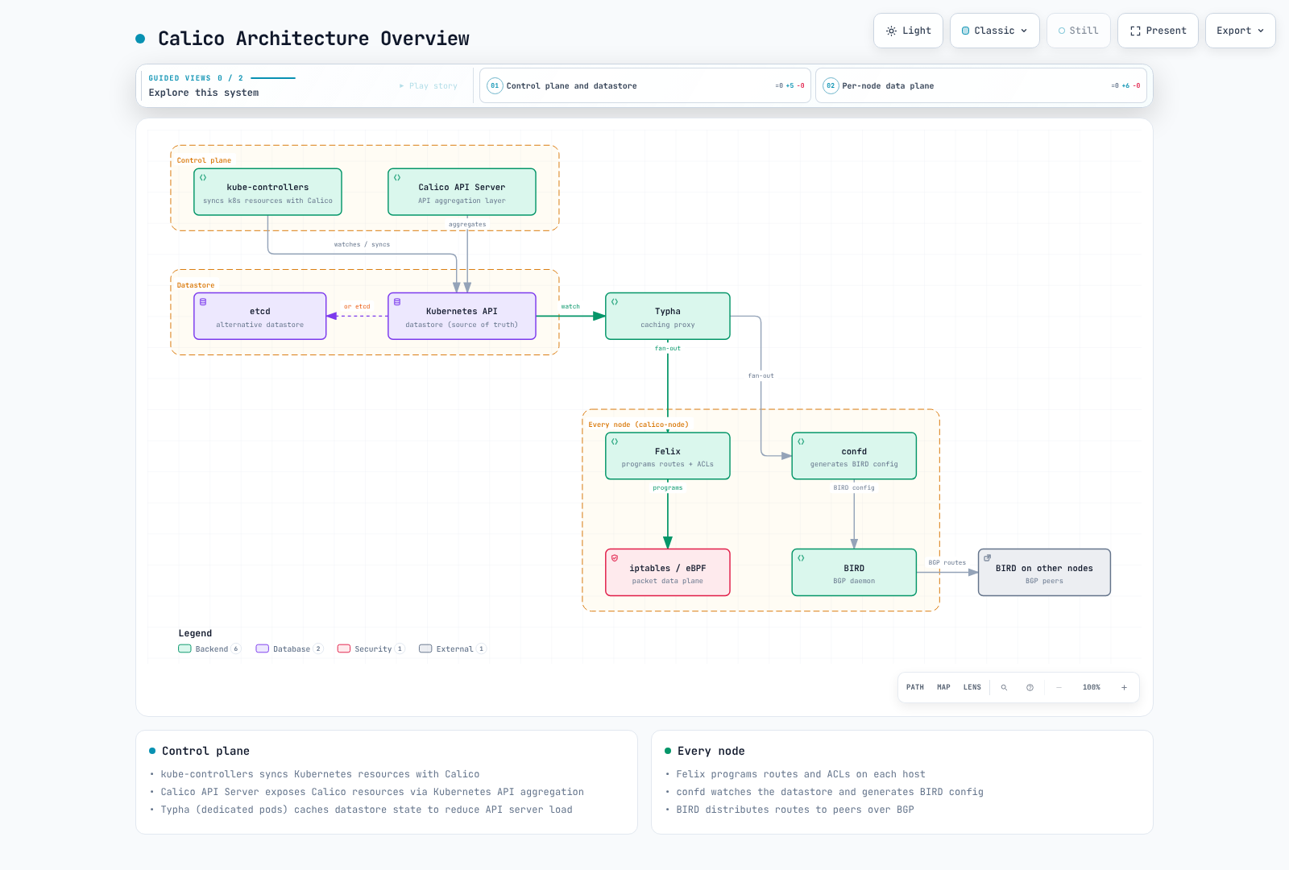Click the external icon on BIRD on other nodes
The height and width of the screenshot is (870, 1289).
[x=988, y=558]
